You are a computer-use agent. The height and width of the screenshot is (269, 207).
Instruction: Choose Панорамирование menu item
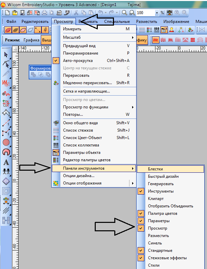coord(94,53)
